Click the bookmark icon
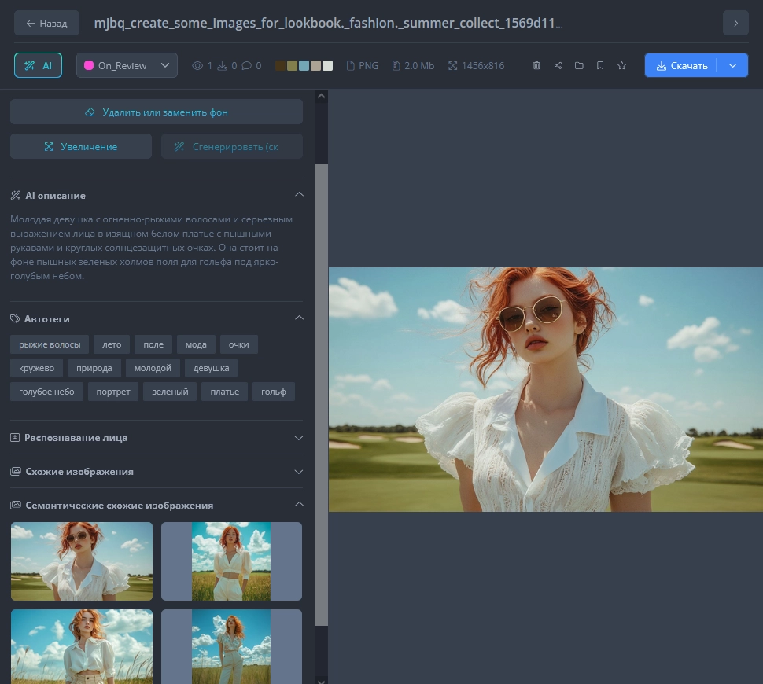763x684 pixels. tap(600, 66)
